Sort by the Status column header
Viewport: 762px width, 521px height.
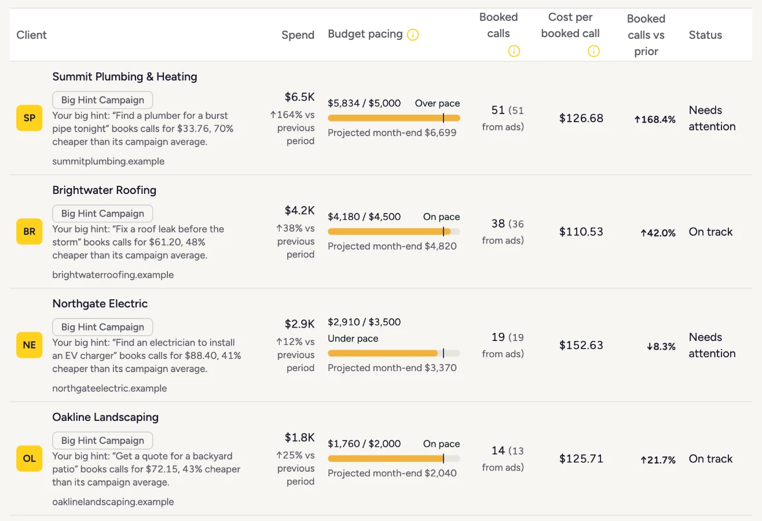tap(705, 35)
